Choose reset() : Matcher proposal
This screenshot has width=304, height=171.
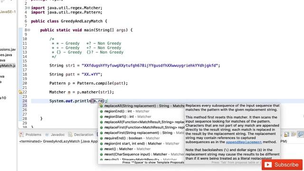tap(142, 149)
